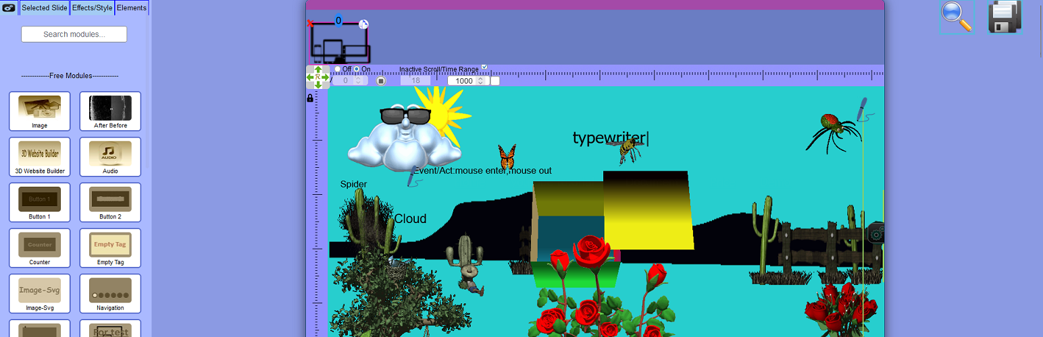The image size is (1043, 337).
Task: Select the dancing cactus character
Action: [467, 265]
